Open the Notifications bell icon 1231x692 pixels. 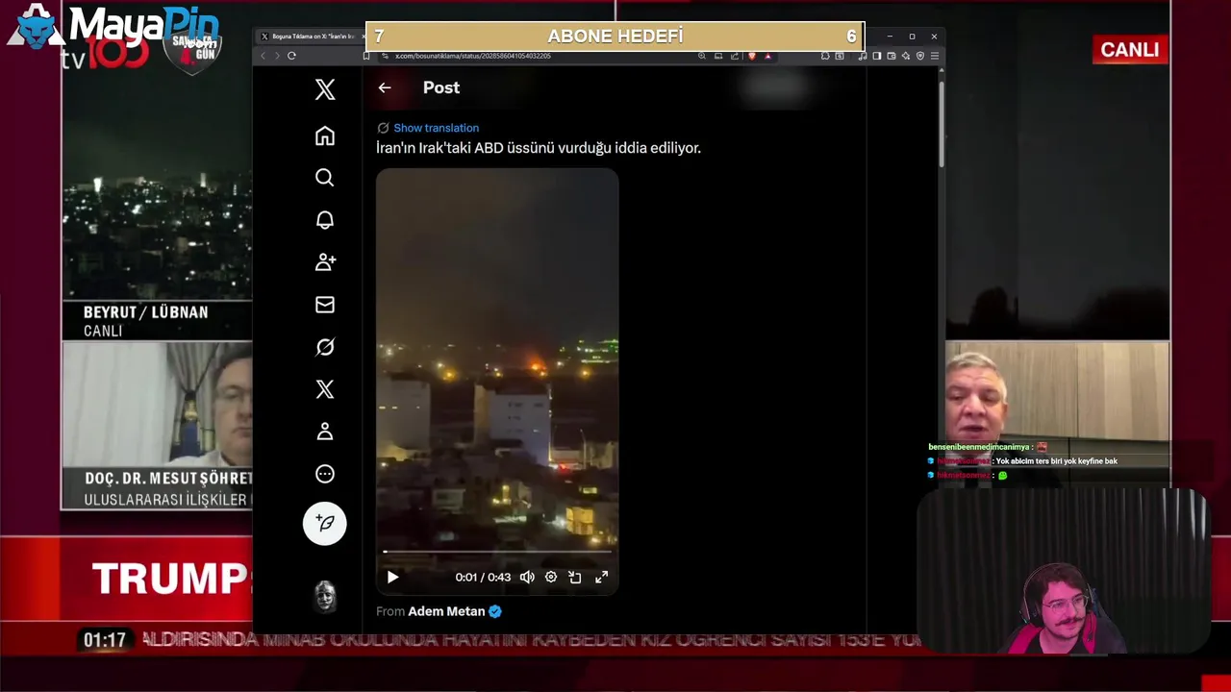pyautogui.click(x=325, y=220)
